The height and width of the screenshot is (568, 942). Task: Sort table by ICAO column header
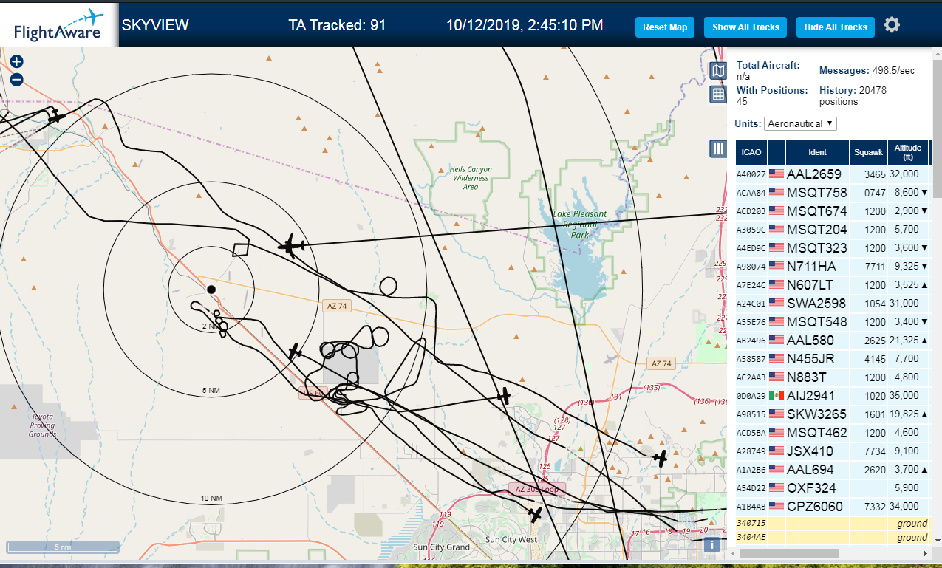pyautogui.click(x=751, y=152)
